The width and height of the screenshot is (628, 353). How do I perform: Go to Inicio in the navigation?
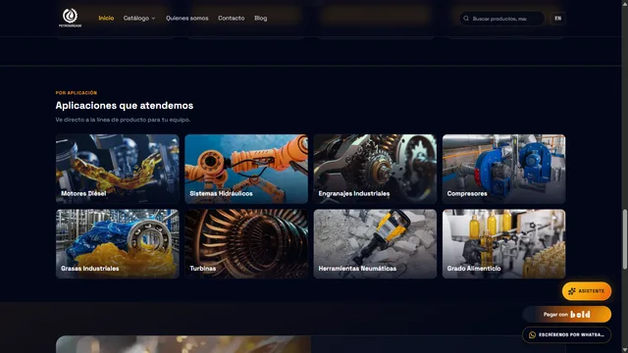pyautogui.click(x=106, y=18)
